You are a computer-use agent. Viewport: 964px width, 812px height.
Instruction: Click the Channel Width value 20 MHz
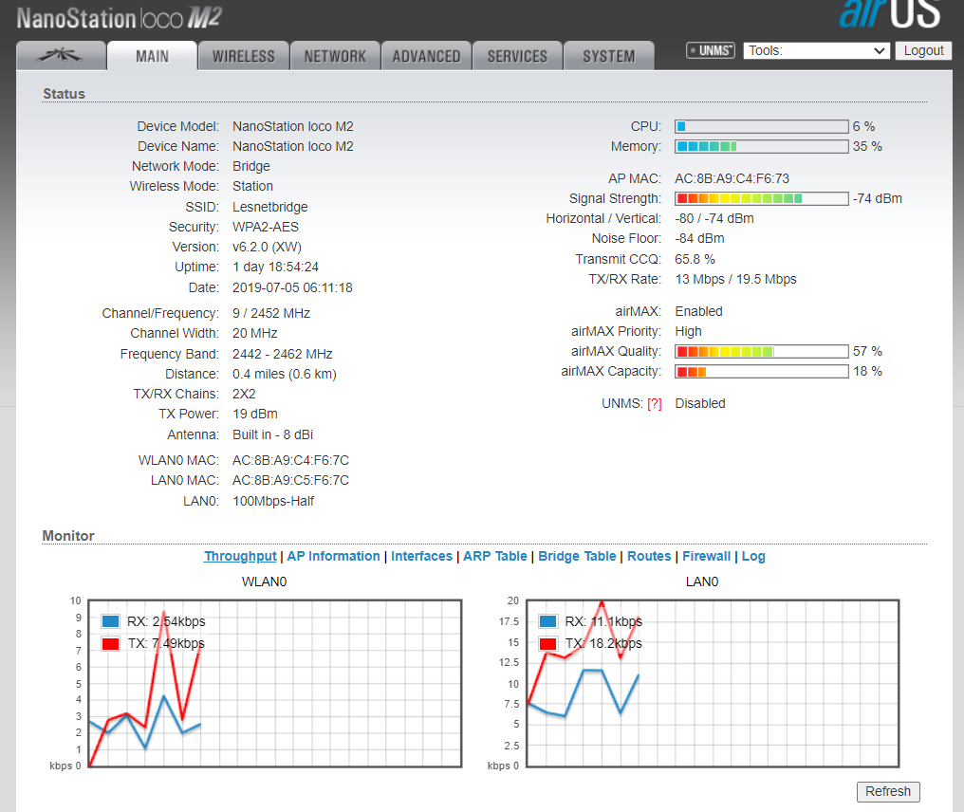click(x=255, y=333)
